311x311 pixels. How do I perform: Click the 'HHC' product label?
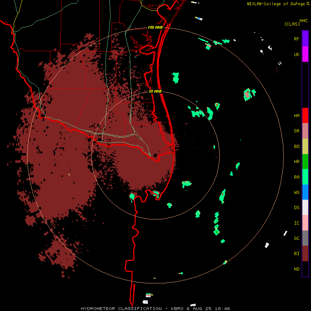(303, 21)
